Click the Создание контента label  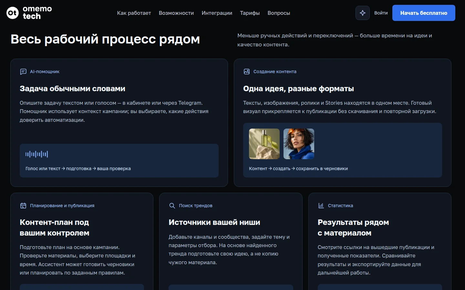[275, 72]
